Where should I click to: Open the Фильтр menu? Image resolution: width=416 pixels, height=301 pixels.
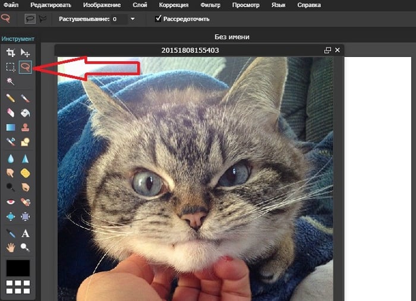[211, 5]
